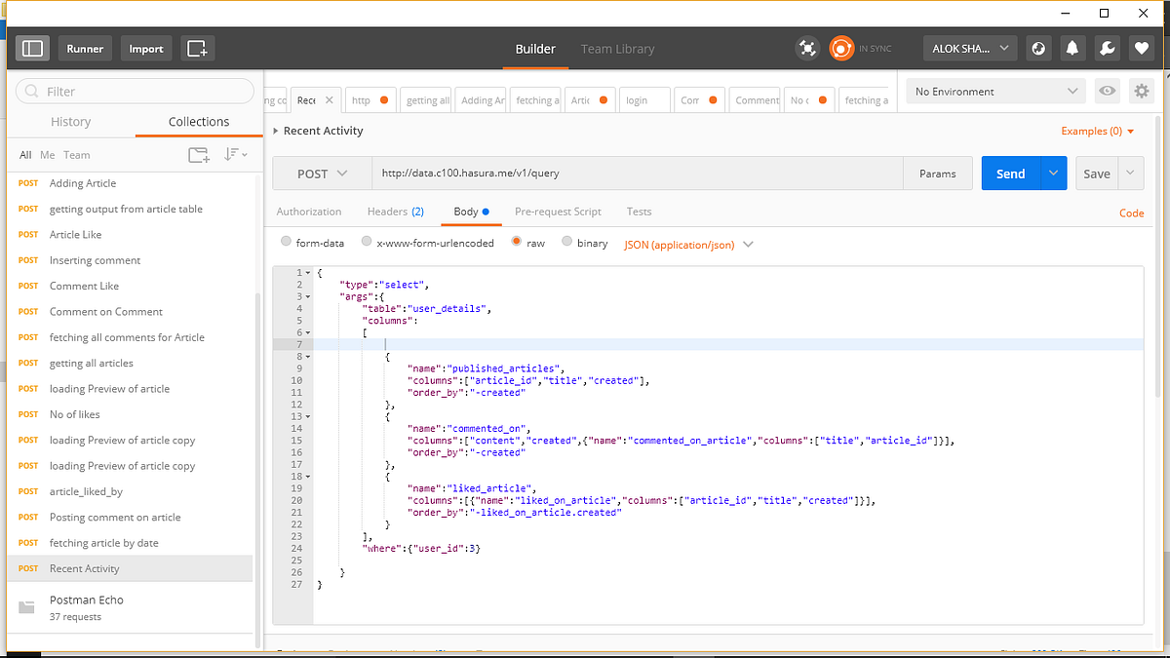This screenshot has height=658, width=1170.
Task: Open the JSON (application/json) content type dropdown
Action: click(x=688, y=244)
